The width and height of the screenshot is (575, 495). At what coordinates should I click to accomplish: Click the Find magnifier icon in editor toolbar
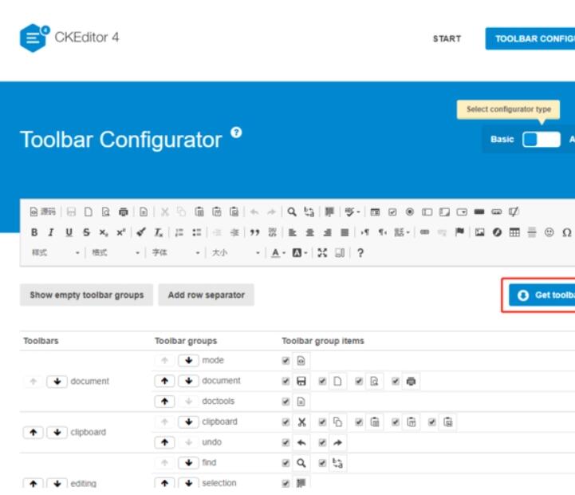pos(292,212)
